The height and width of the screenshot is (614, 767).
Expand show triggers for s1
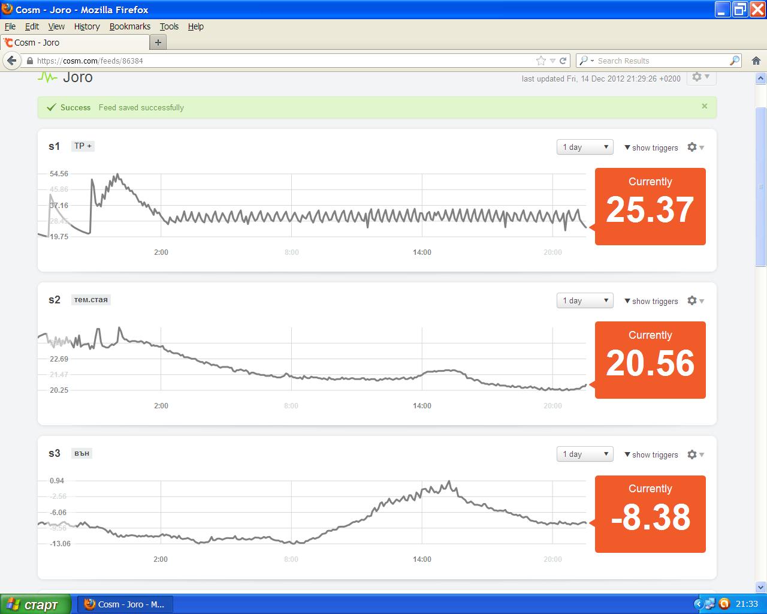pyautogui.click(x=651, y=148)
